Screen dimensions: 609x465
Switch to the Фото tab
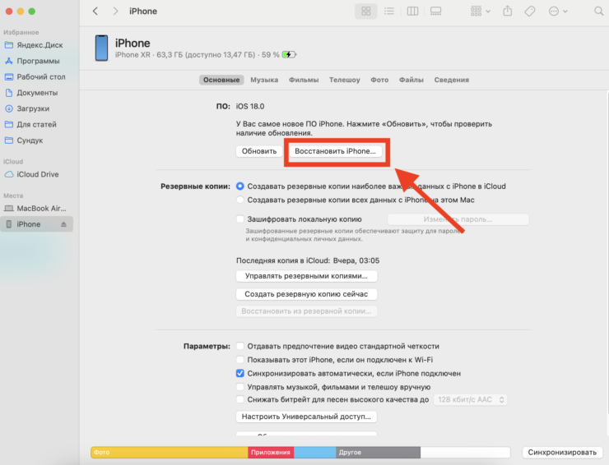pyautogui.click(x=379, y=80)
